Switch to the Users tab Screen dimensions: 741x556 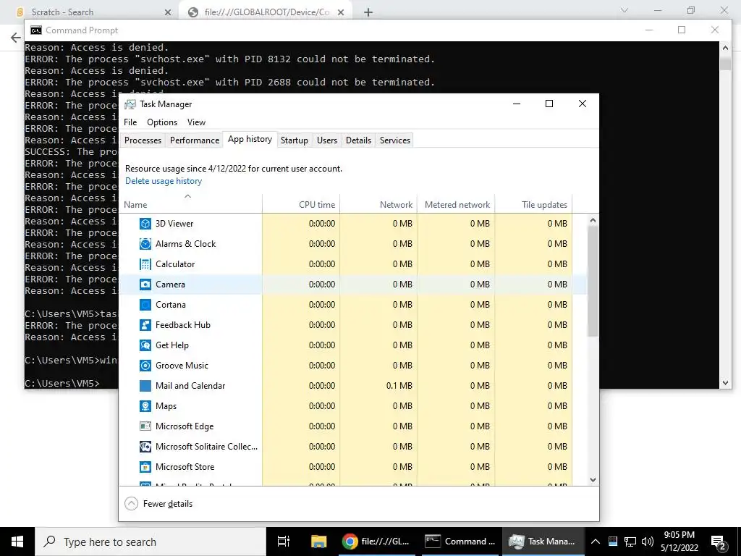click(327, 140)
